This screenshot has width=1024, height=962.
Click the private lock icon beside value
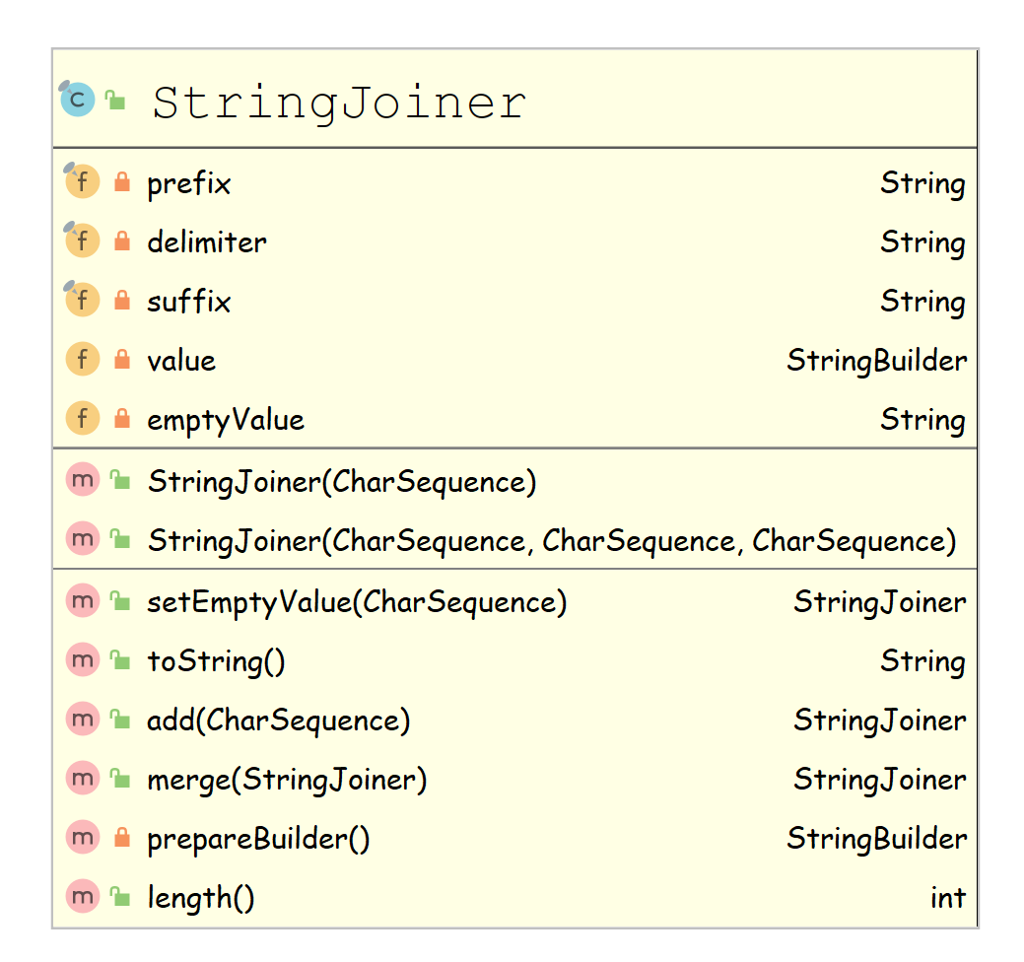[122, 360]
